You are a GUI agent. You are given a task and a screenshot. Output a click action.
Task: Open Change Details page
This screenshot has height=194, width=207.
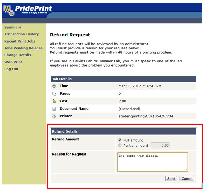click(18, 55)
